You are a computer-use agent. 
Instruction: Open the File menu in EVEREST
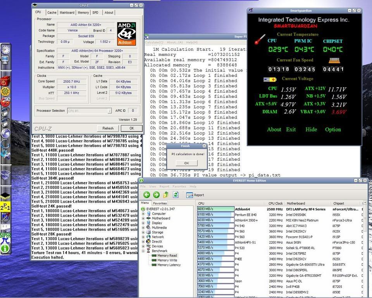pos(143,187)
